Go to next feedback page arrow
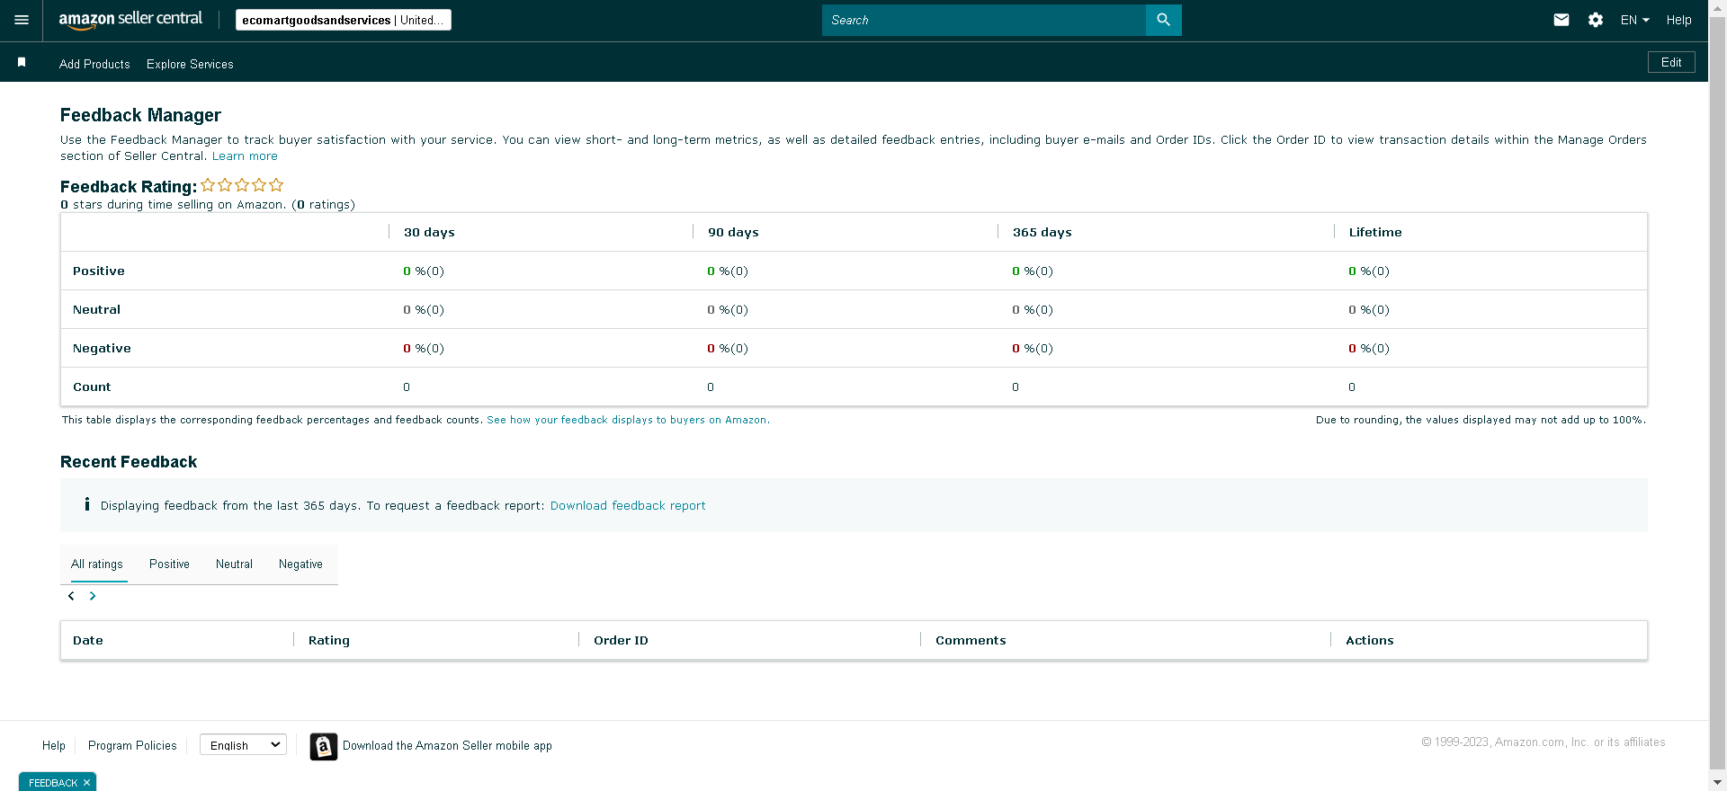 pos(93,596)
